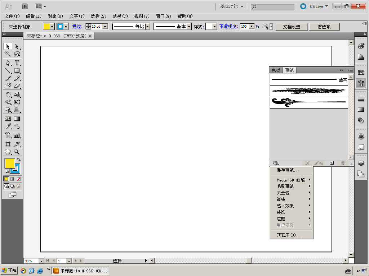Open the Layers panel from right dock
The width and height of the screenshot is (369, 276).
tap(361, 163)
